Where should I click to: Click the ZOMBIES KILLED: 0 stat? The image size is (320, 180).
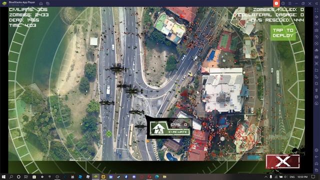278,9
